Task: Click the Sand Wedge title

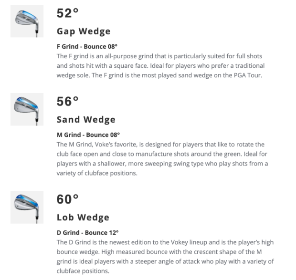Action: 86,120
